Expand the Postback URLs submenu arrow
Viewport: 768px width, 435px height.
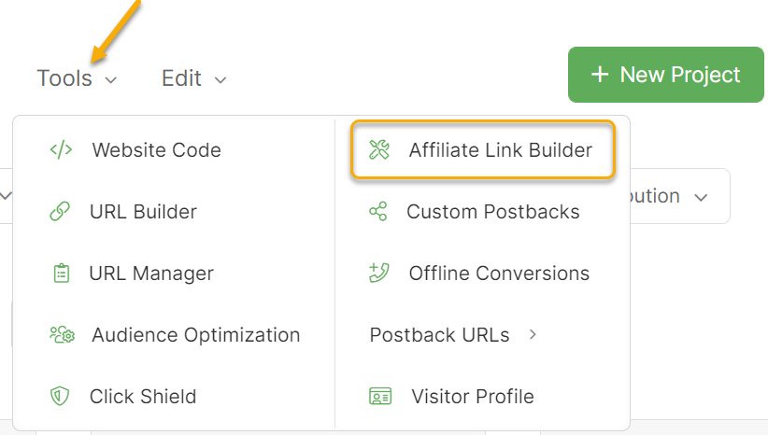(x=533, y=334)
